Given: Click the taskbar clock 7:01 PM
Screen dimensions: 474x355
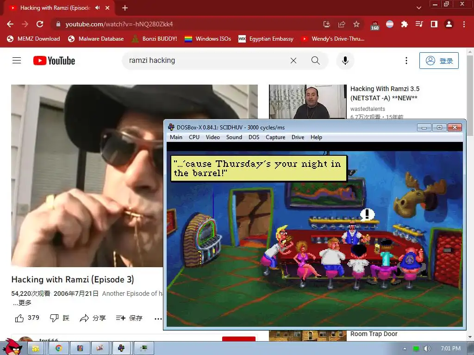Looking at the screenshot, I should coord(450,349).
